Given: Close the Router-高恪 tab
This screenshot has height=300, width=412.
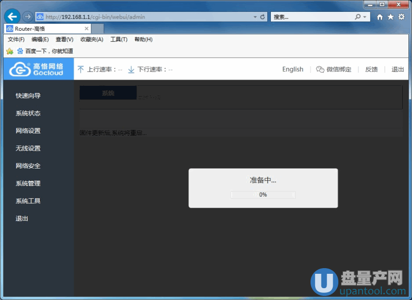Looking at the screenshot, I should coord(87,29).
